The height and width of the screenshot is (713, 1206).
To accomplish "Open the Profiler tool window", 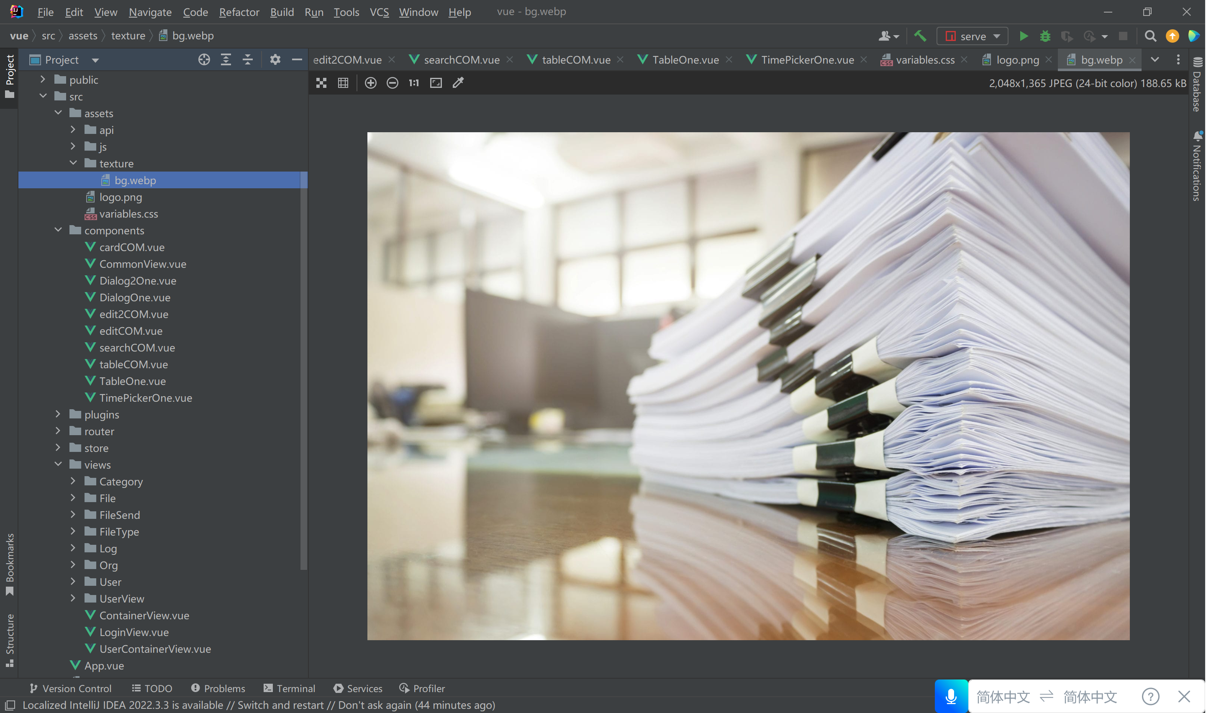I will click(x=422, y=688).
